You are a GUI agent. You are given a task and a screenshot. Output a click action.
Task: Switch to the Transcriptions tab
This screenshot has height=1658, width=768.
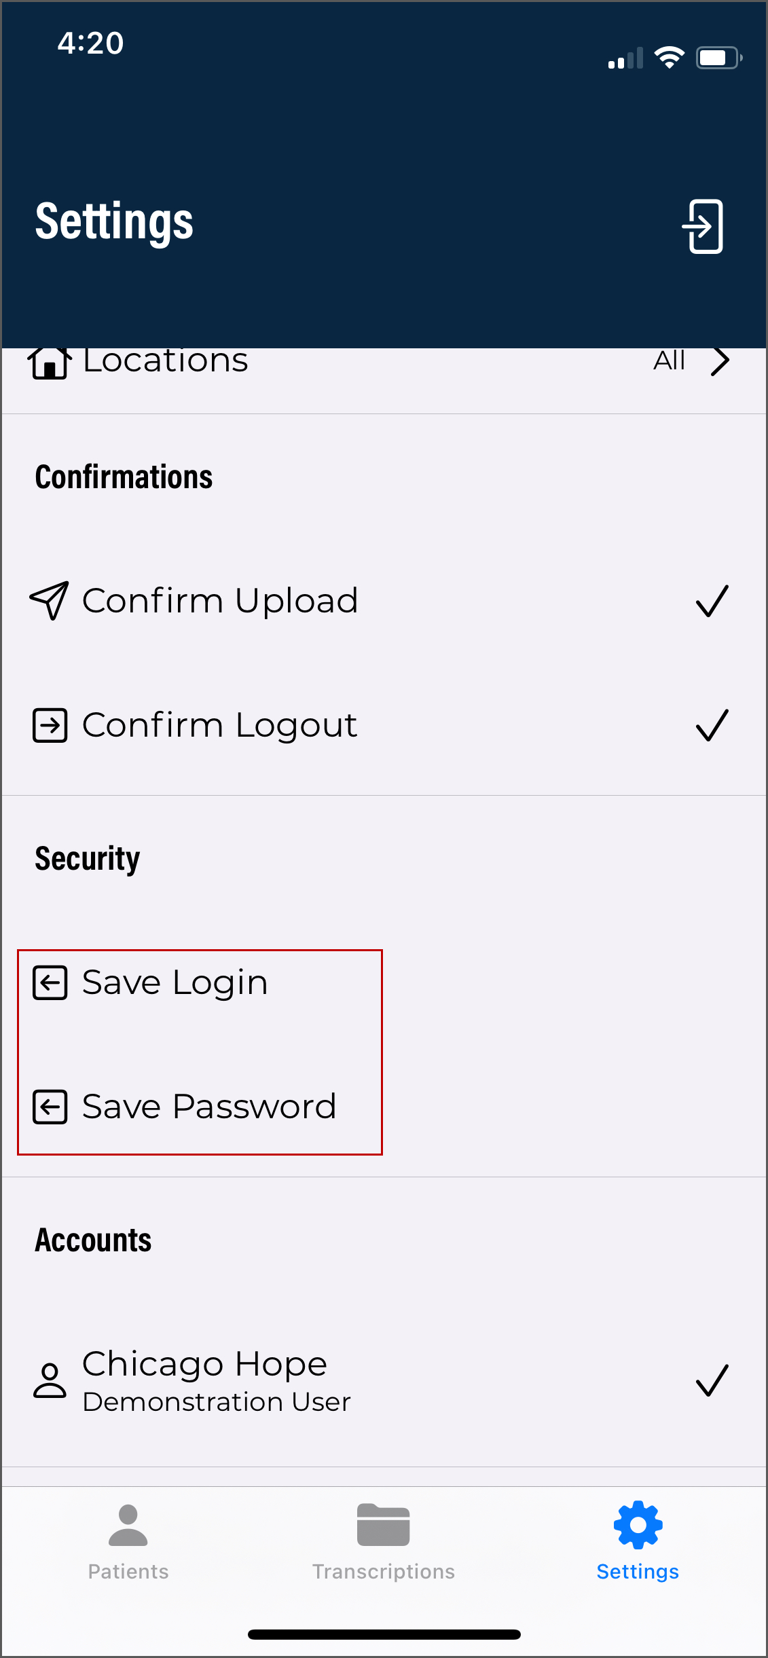click(384, 1543)
